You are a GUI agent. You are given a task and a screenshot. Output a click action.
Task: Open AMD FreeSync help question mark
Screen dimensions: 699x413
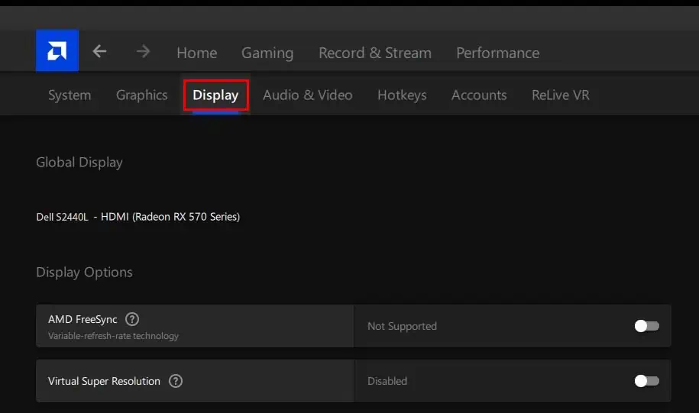(132, 319)
